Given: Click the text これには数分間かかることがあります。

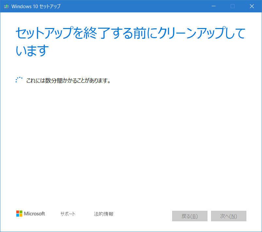Looking at the screenshot, I should 68,80.
